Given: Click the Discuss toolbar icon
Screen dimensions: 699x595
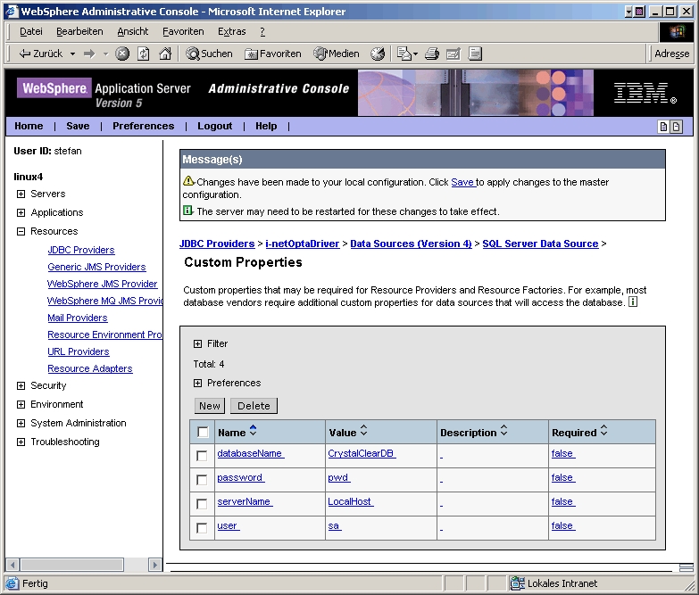Looking at the screenshot, I should coord(475,54).
